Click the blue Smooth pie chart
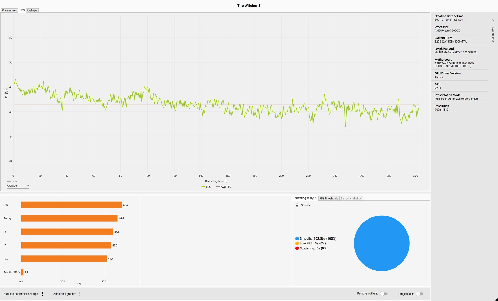The height and width of the screenshot is (301, 498). [x=382, y=243]
